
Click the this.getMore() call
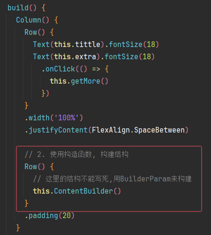coord(79,81)
